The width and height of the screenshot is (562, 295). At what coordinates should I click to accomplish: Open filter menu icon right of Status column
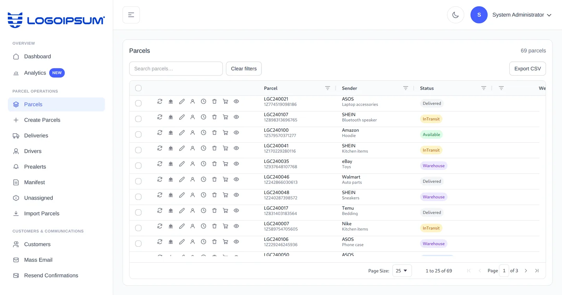coord(501,88)
